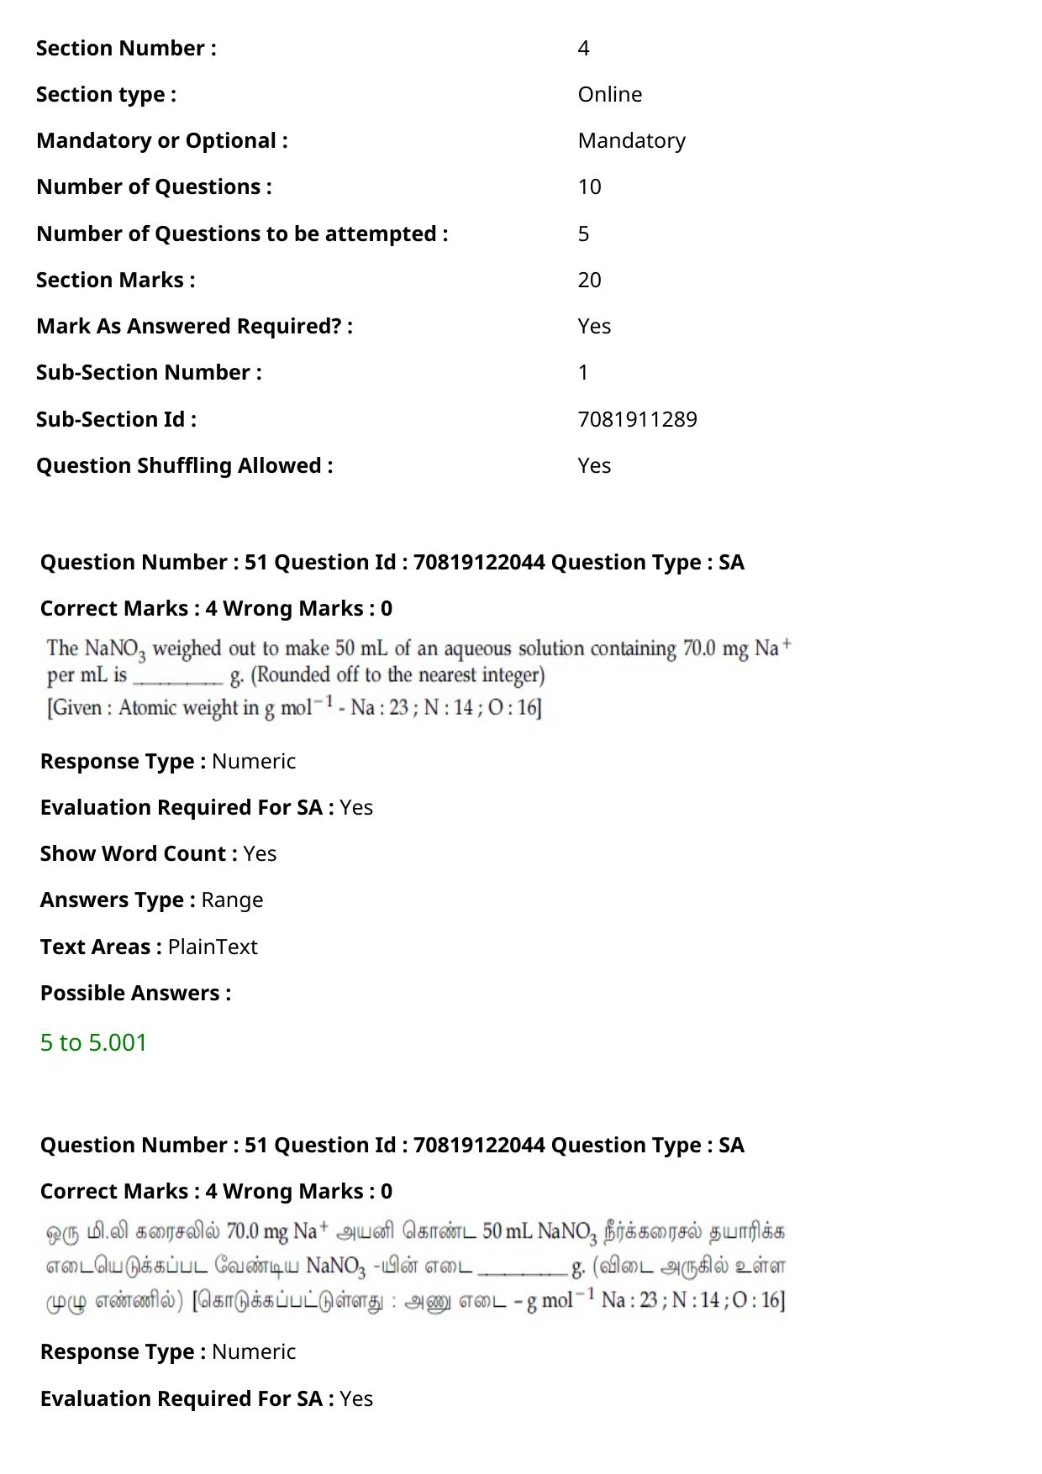This screenshot has height=1474, width=1042.
Task: Click the Question Shuffling Allowed label
Action: pos(184,465)
